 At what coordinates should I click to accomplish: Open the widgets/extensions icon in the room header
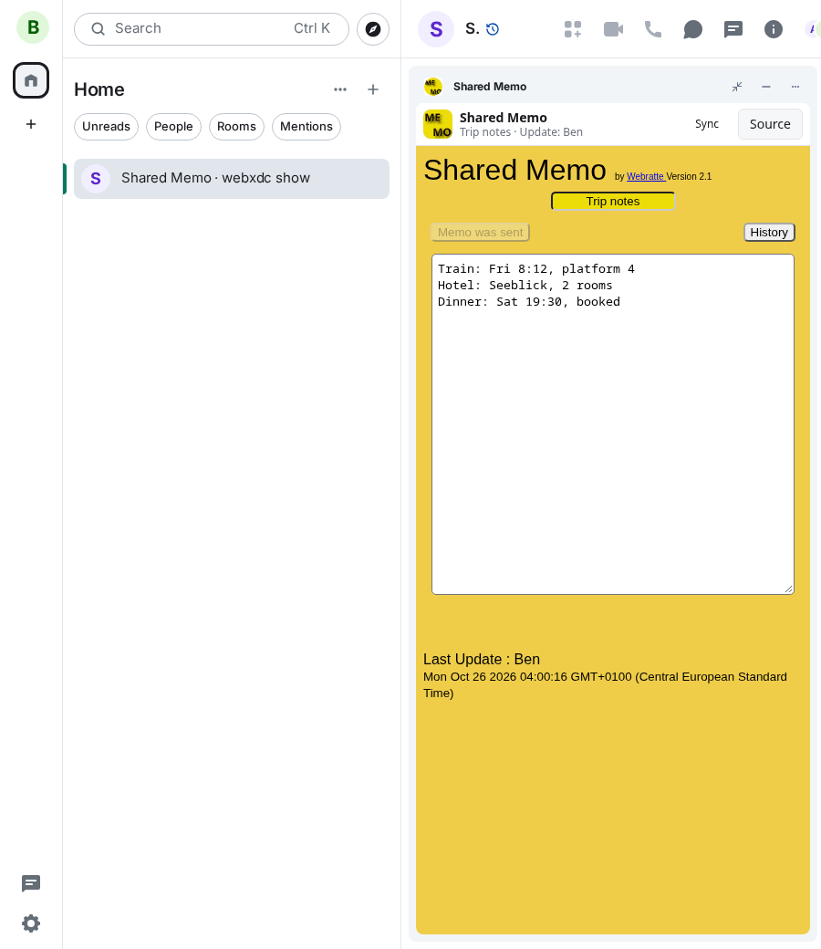pos(572,29)
